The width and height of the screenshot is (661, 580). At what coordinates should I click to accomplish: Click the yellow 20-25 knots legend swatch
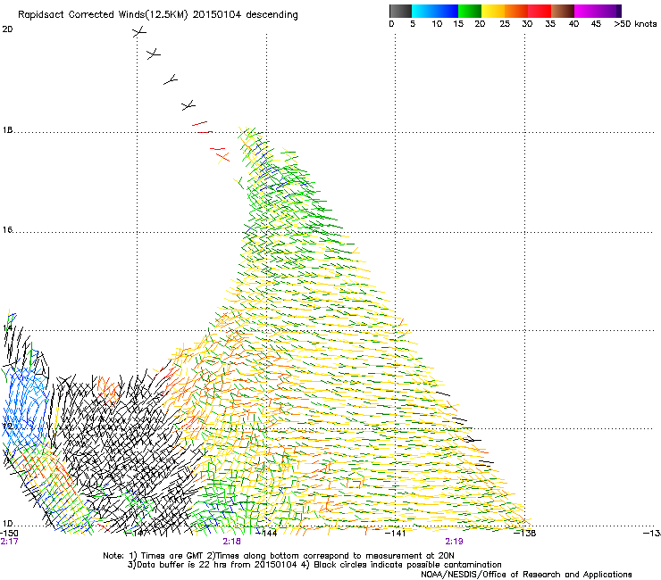pos(493,11)
